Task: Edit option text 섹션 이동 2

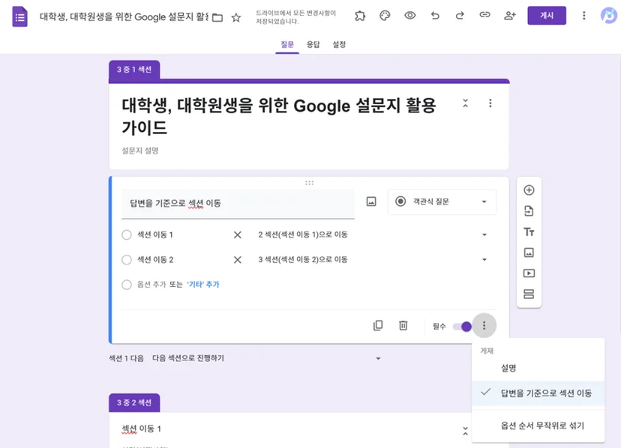Action: pos(155,260)
